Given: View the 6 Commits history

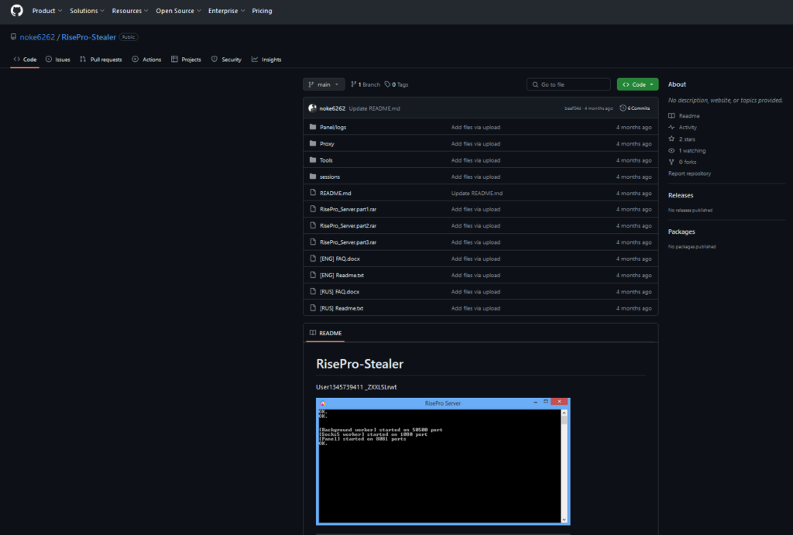Looking at the screenshot, I should click(x=635, y=108).
